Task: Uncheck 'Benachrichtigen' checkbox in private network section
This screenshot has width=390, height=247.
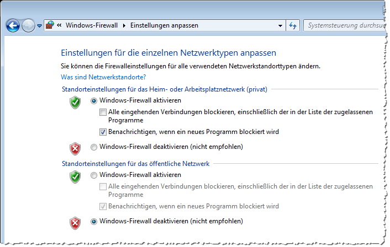Action: click(103, 132)
